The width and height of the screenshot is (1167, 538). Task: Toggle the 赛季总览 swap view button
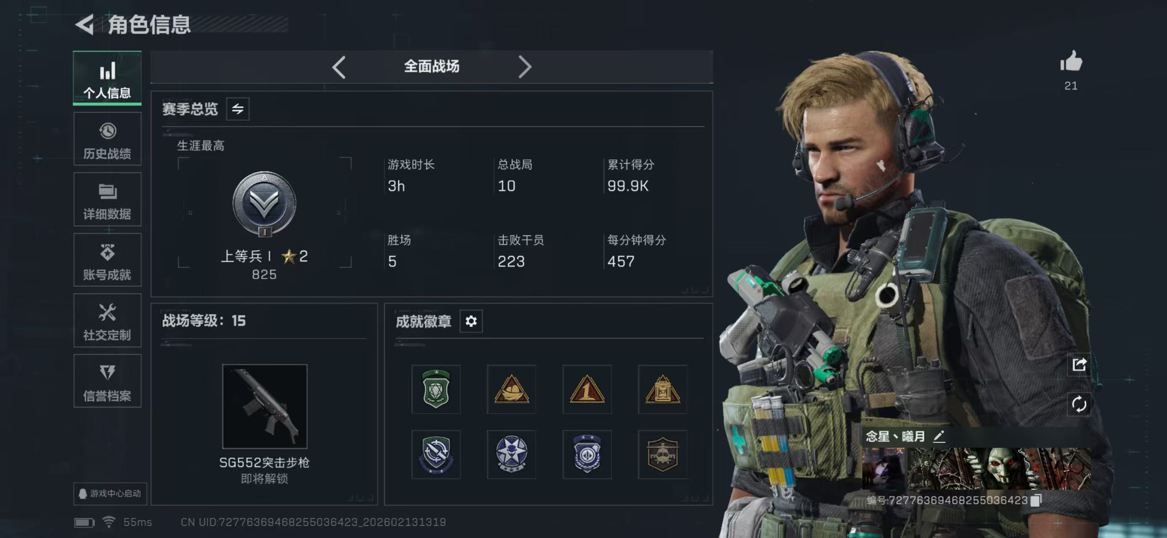238,109
